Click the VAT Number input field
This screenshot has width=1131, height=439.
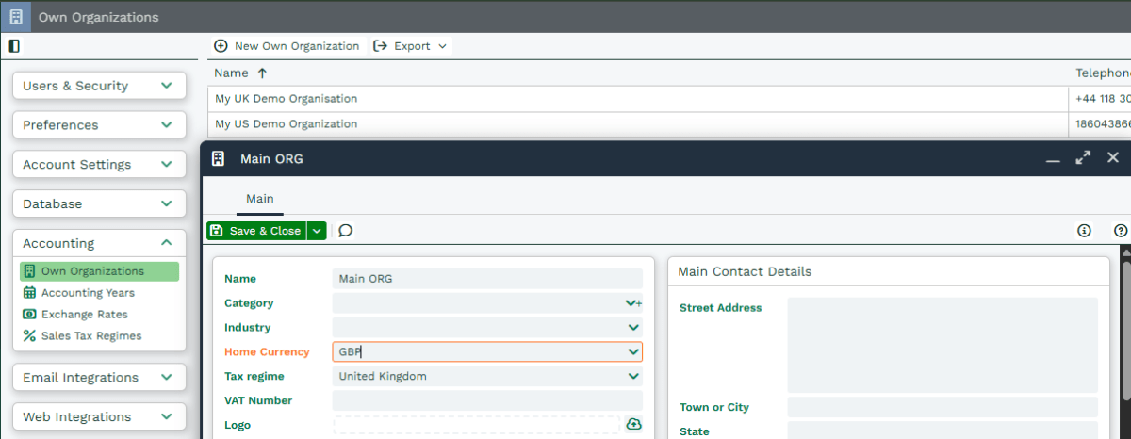pos(487,401)
